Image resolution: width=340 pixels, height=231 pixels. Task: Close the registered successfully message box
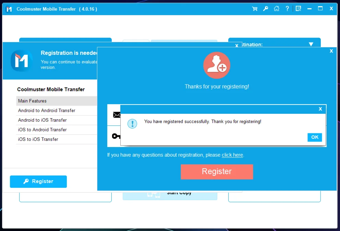coord(320,109)
